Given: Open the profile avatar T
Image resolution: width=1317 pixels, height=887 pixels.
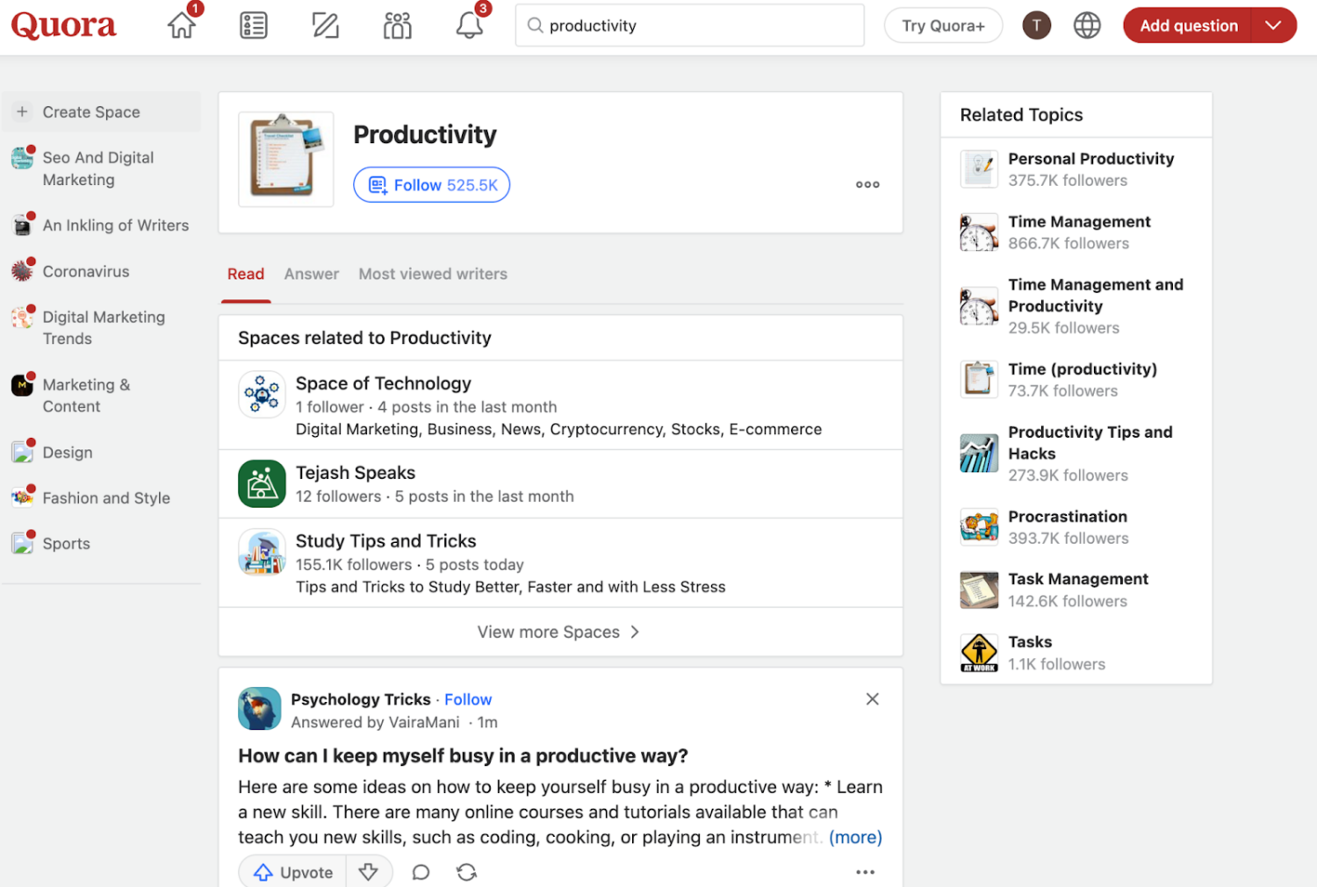Looking at the screenshot, I should pos(1037,25).
